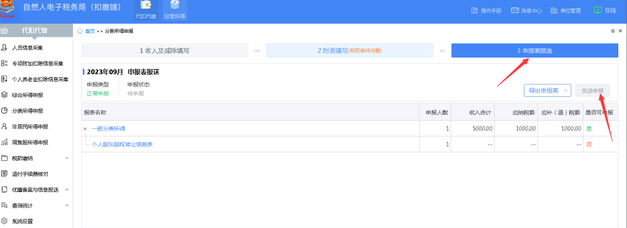
Task: Click the 人员信息采集 person icon
Action: coord(5,48)
